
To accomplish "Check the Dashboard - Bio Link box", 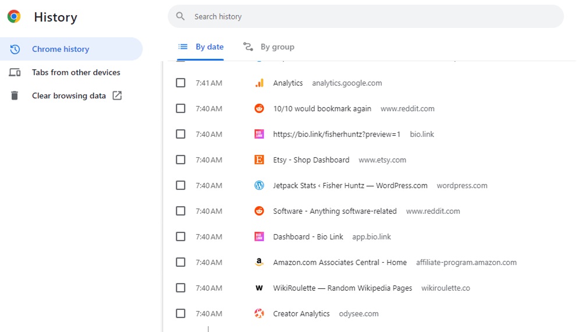I will pyautogui.click(x=180, y=236).
